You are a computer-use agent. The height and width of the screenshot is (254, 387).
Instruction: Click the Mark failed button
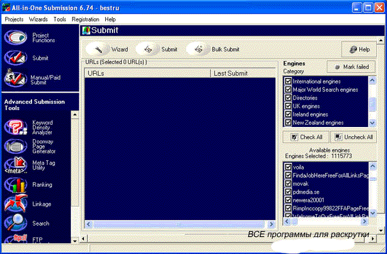(351, 67)
